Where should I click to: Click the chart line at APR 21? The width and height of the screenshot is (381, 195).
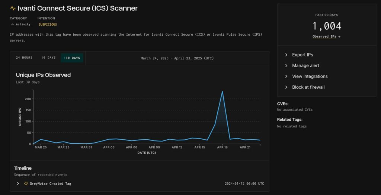(245, 140)
